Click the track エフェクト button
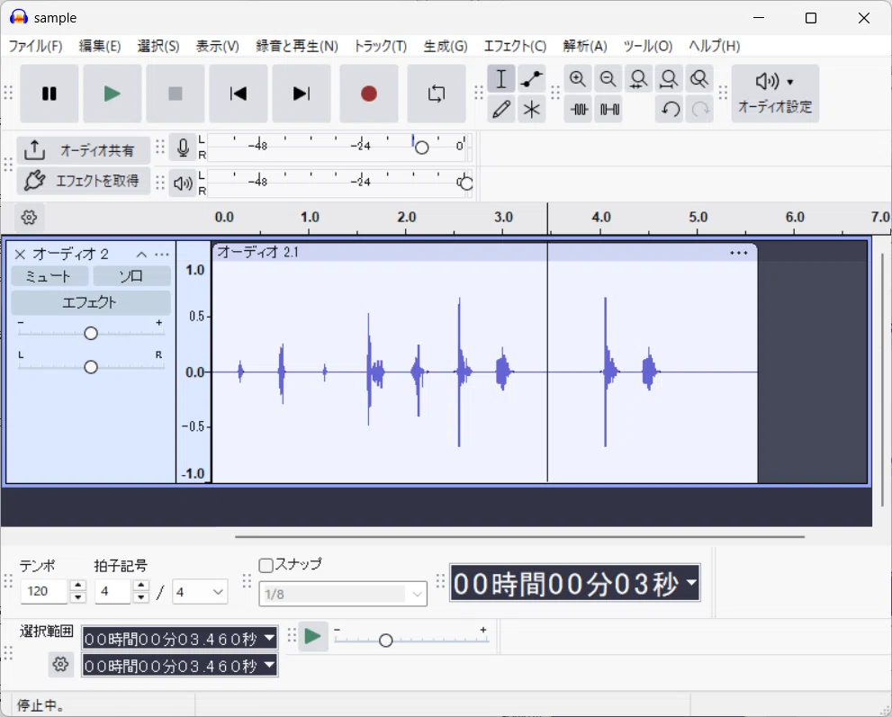The image size is (892, 717). pyautogui.click(x=90, y=302)
